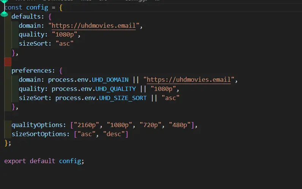Image resolution: width=302 pixels, height=189 pixels.
Task: Select the UHD_QUALITY environment variable
Action: (116, 89)
